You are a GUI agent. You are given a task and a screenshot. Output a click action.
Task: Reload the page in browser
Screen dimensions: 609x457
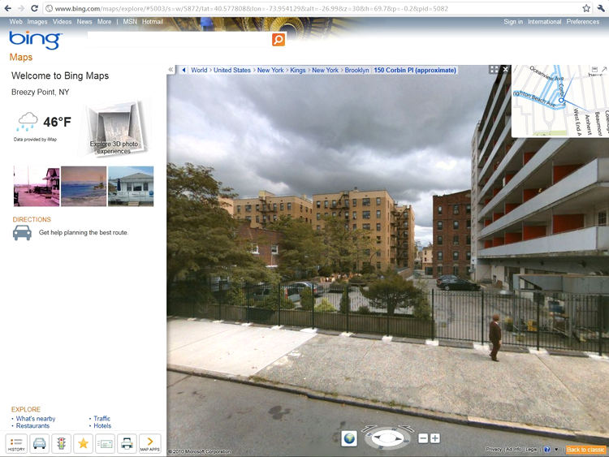coord(34,8)
